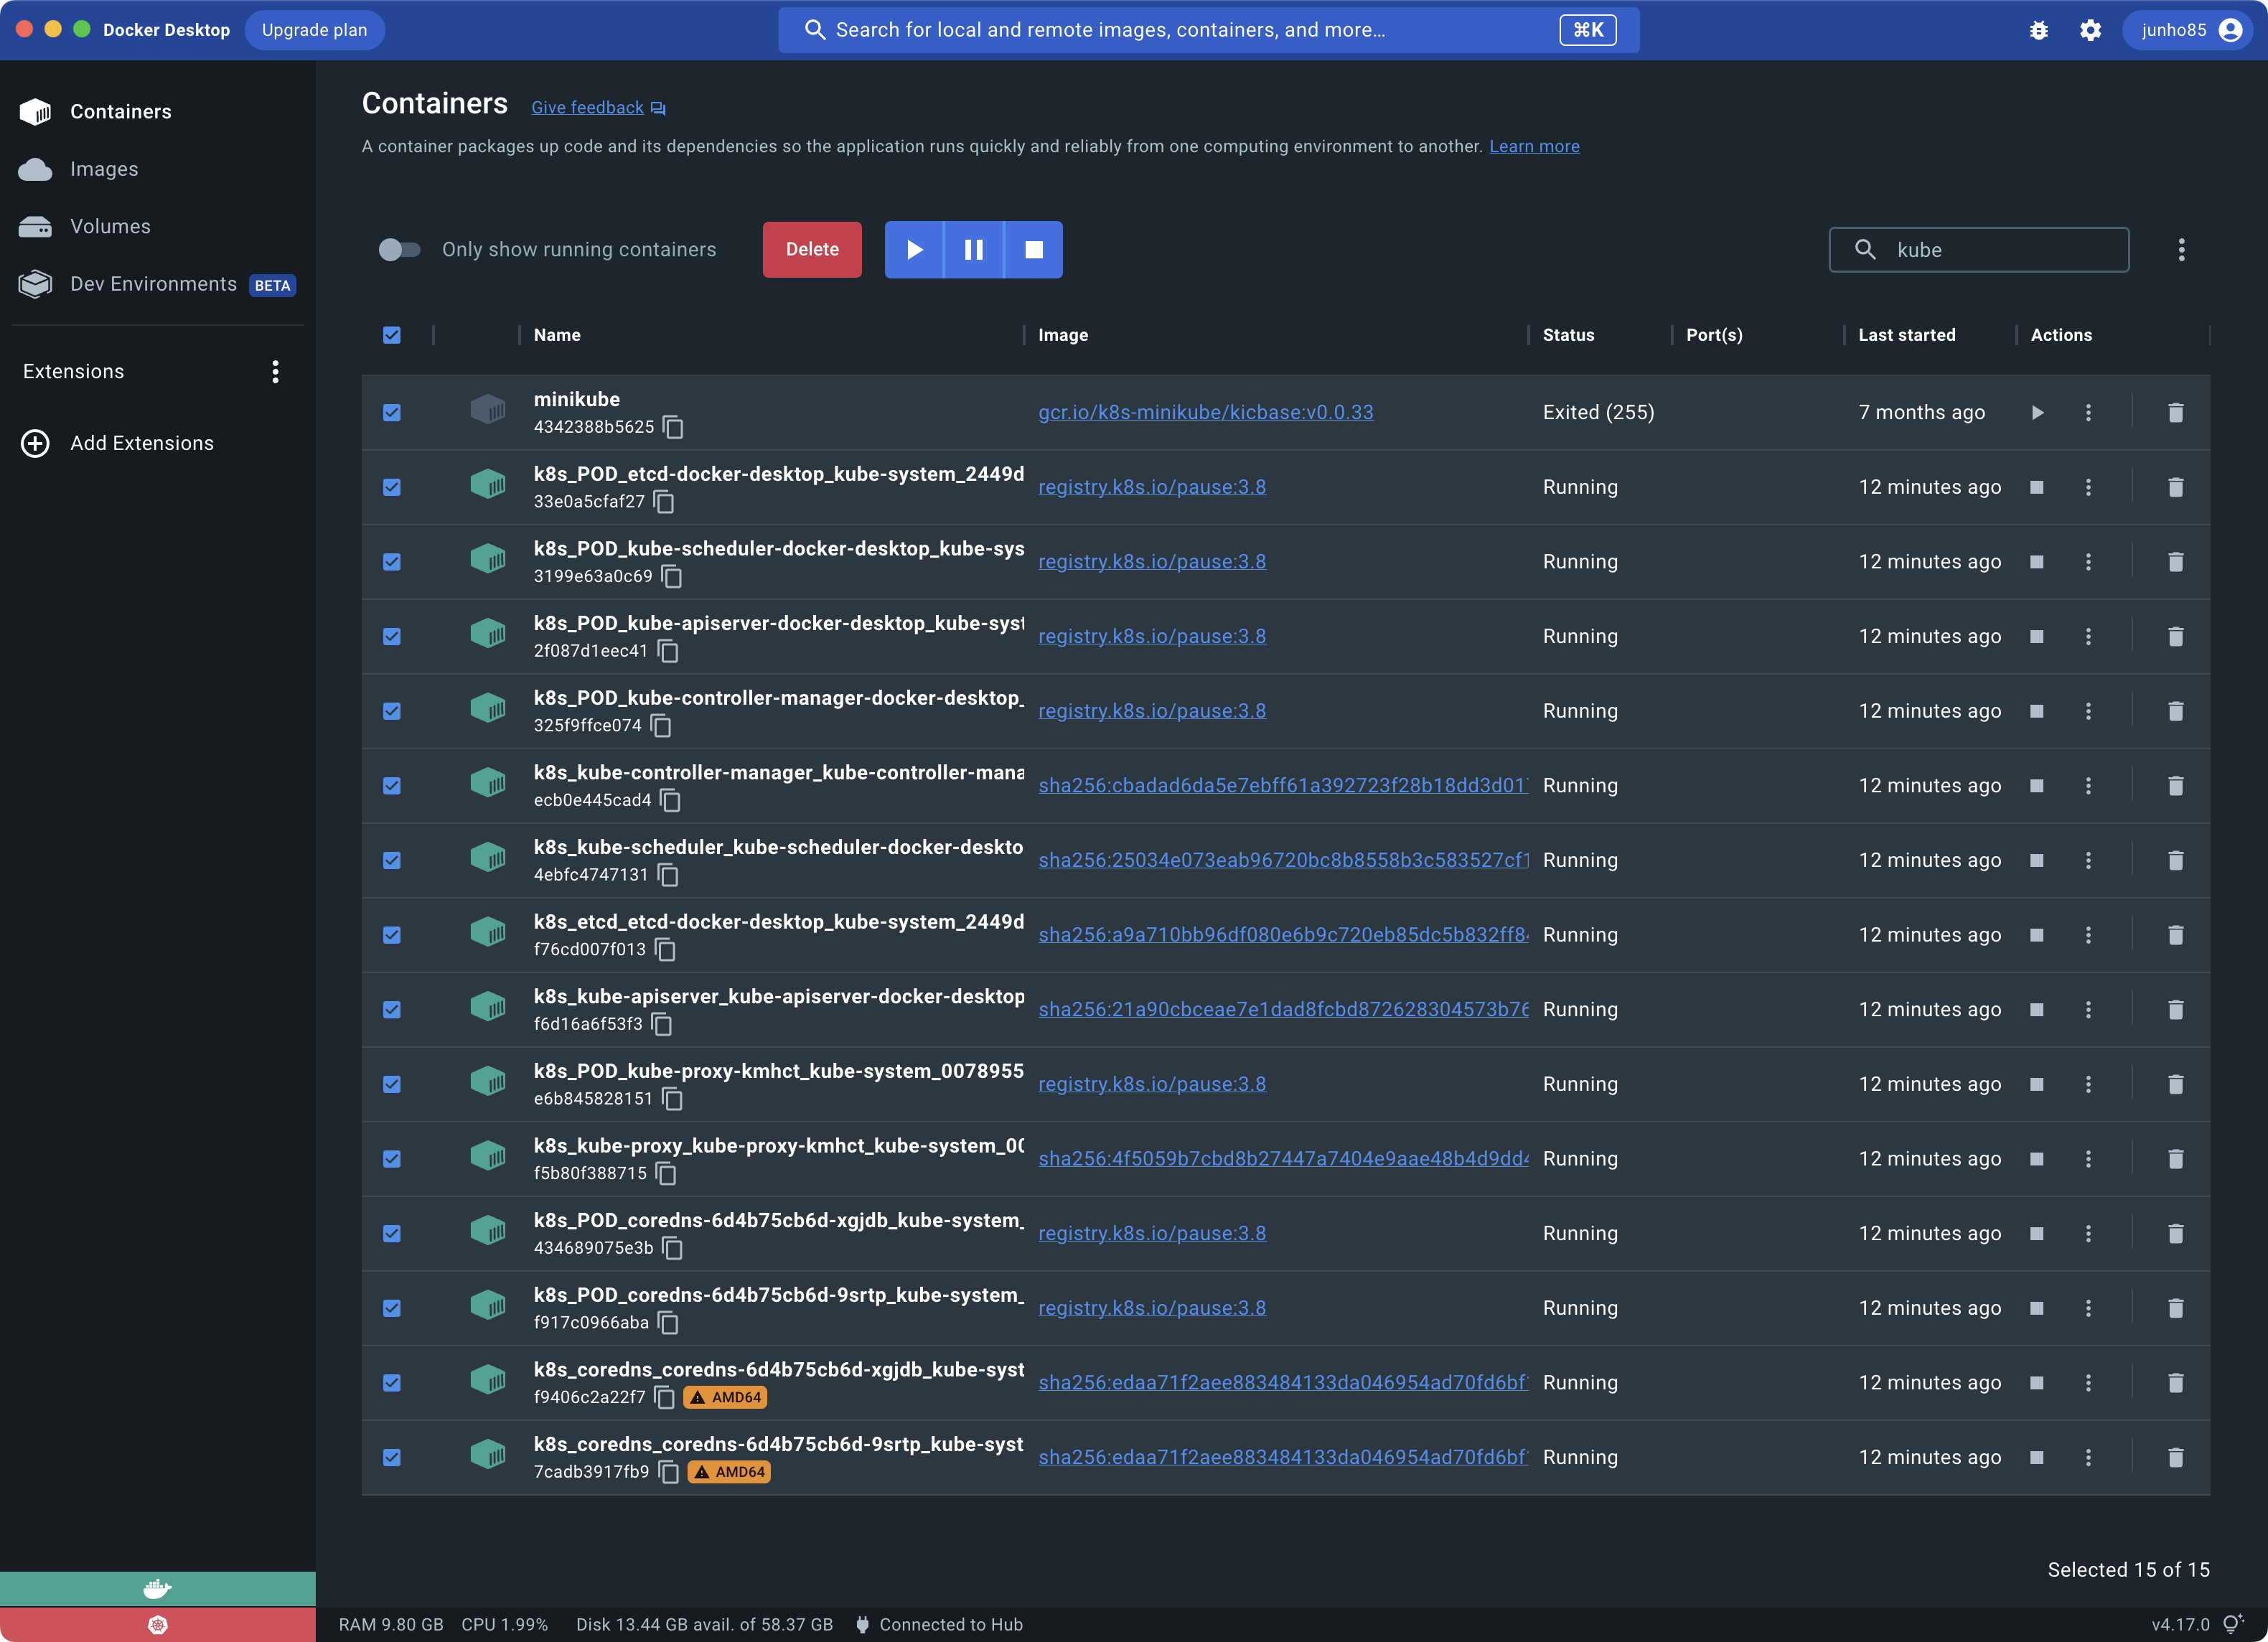This screenshot has height=1642, width=2268.
Task: Open Volumes in the sidebar
Action: point(110,227)
